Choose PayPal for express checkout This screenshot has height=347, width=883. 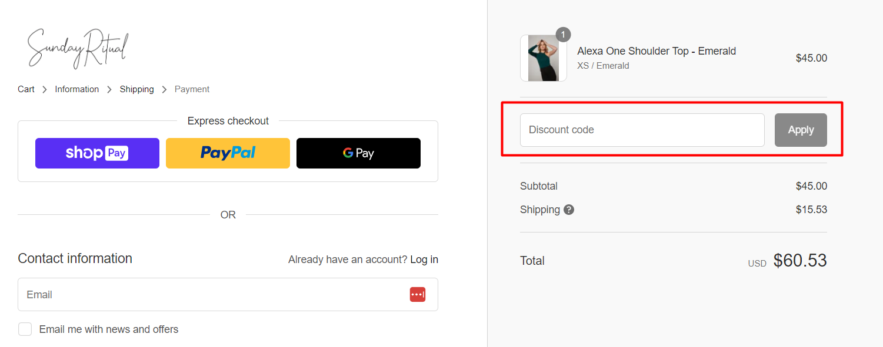(x=228, y=153)
